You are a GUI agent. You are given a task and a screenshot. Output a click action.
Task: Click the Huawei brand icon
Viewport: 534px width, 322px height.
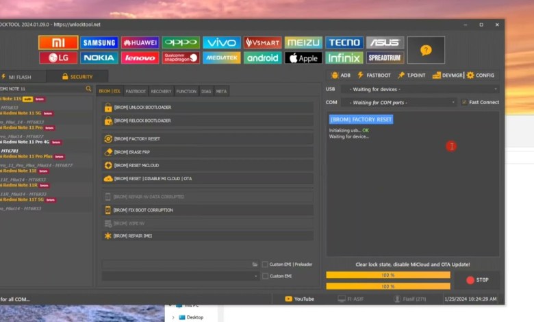pyautogui.click(x=140, y=43)
